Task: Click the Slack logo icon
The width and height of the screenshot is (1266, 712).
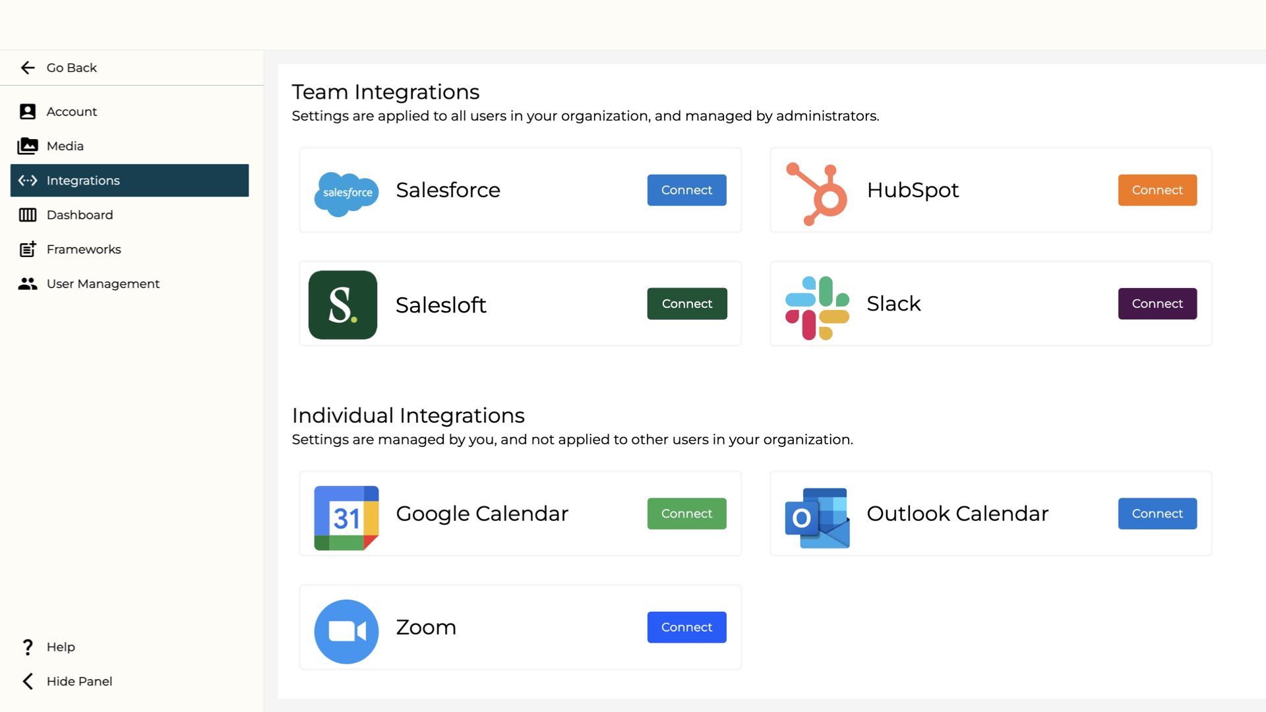Action: pyautogui.click(x=817, y=307)
